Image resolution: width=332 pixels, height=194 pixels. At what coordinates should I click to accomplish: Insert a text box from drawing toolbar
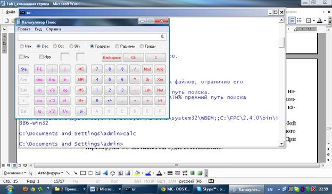click(x=97, y=173)
